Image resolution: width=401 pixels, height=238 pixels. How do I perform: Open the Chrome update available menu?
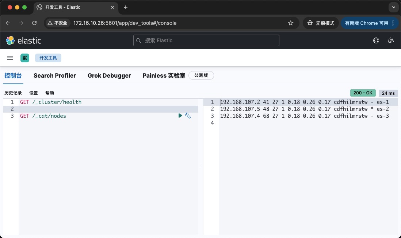point(370,23)
